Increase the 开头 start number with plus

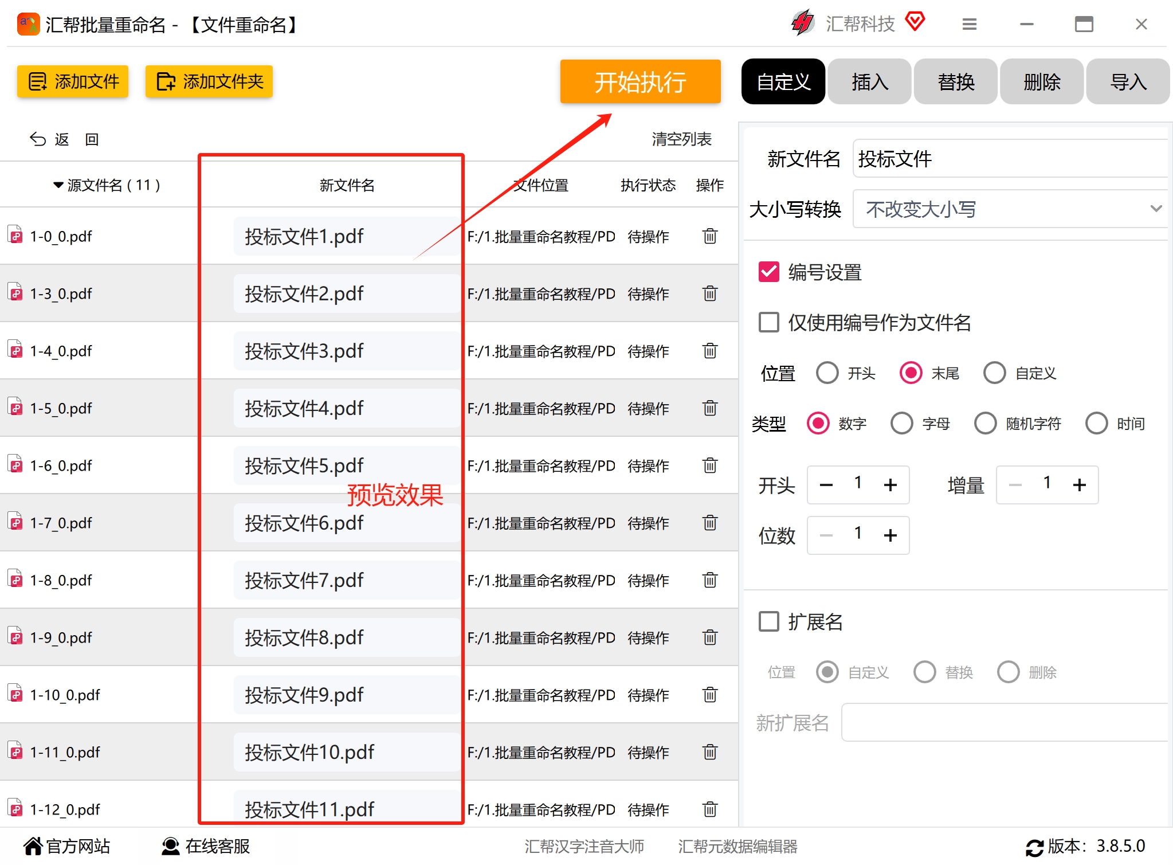890,485
